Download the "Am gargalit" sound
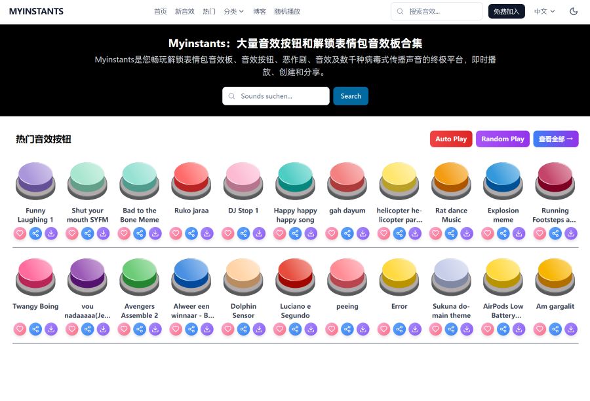 pyautogui.click(x=570, y=329)
